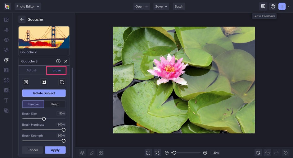Click the Apply button

(55, 150)
